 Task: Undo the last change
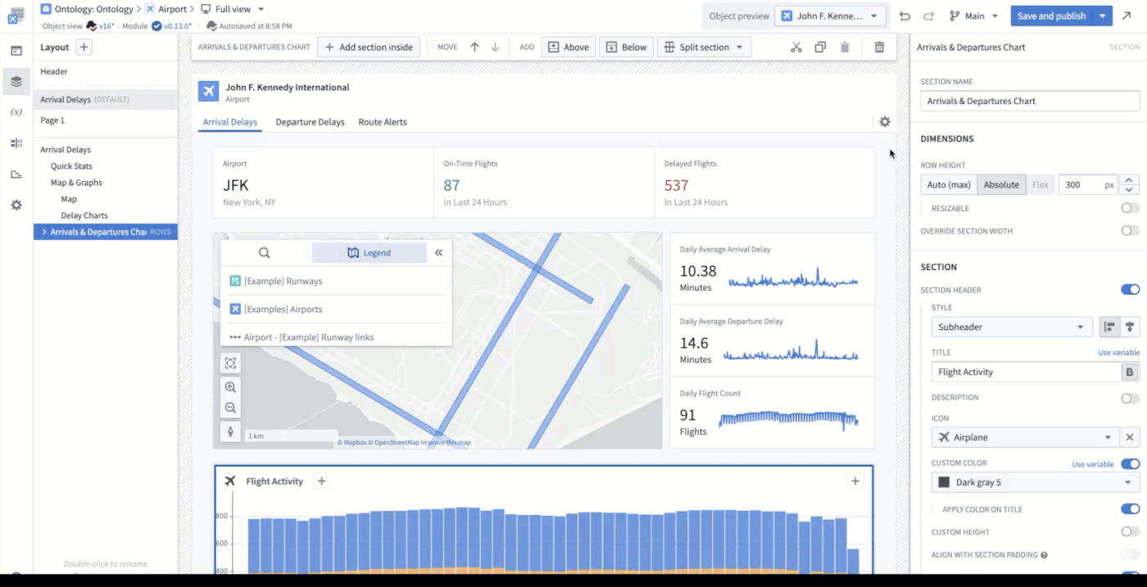pyautogui.click(x=904, y=16)
